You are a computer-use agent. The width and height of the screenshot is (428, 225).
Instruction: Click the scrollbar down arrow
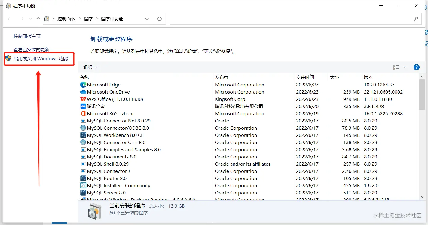click(422, 197)
